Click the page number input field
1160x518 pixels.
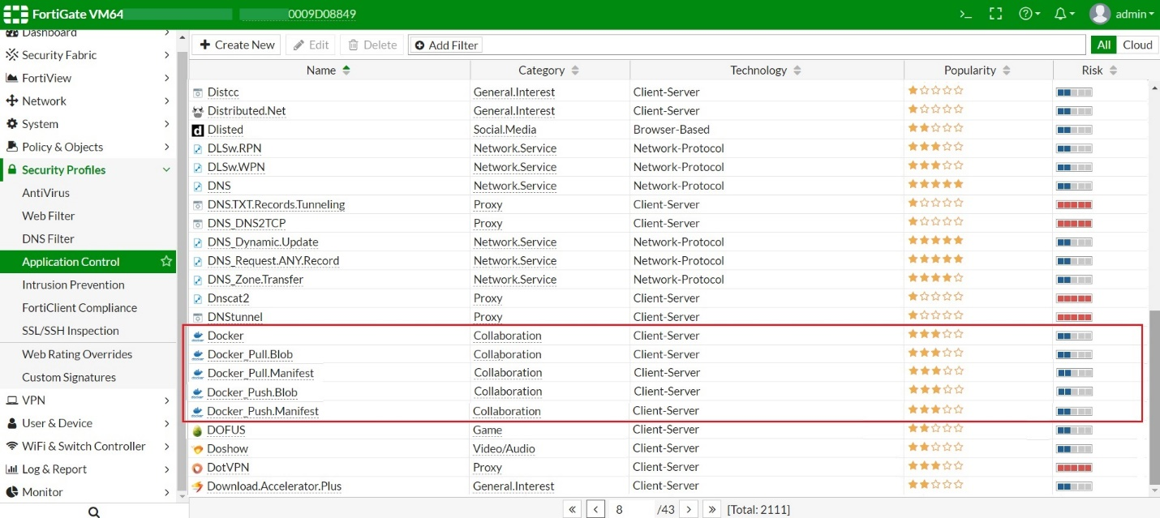(x=630, y=509)
